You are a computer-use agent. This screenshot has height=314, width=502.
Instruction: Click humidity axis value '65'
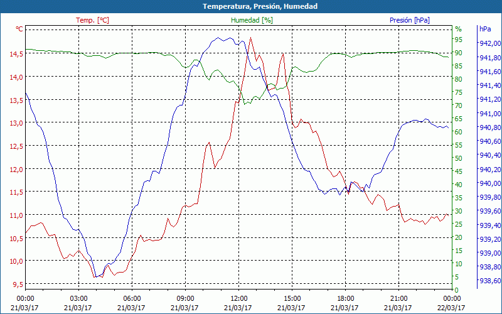coord(459,119)
